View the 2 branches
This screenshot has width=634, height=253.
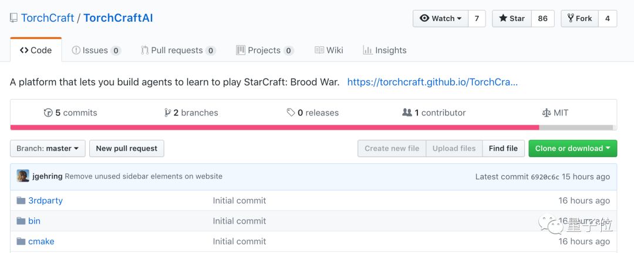[x=191, y=112]
